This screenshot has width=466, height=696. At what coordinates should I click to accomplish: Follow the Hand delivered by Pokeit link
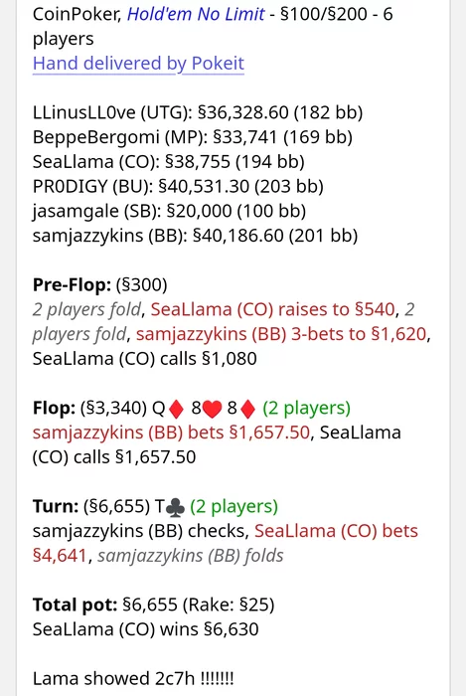pos(138,64)
